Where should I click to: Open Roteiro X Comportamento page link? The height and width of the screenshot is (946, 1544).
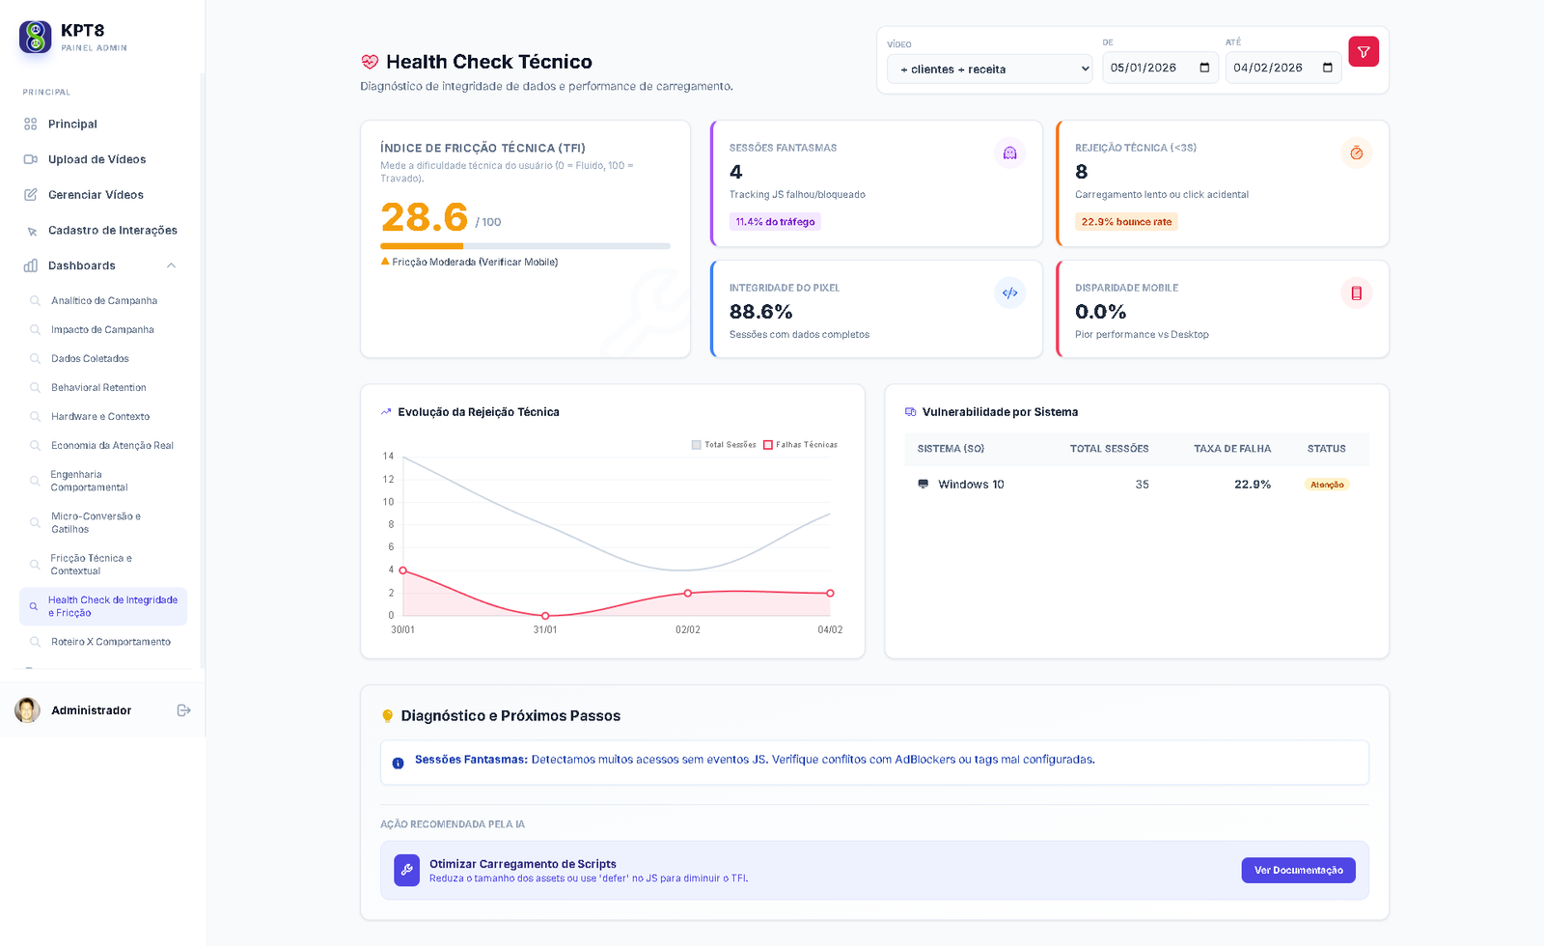click(110, 642)
